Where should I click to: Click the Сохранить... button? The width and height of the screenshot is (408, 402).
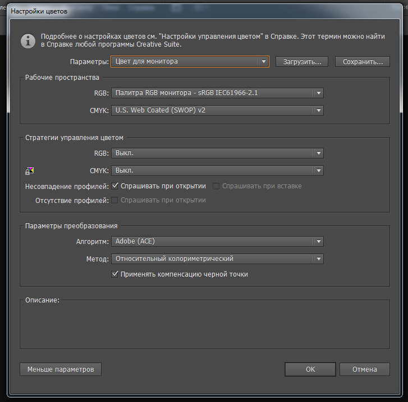(363, 62)
